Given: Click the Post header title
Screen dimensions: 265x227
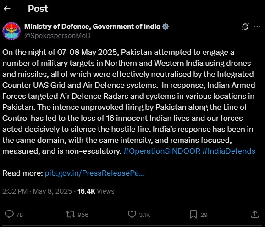Looking at the screenshot, I should [38, 9].
